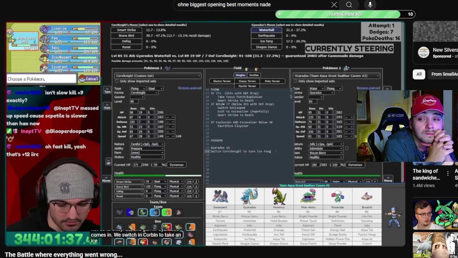The width and height of the screenshot is (458, 258).
Task: Select the Swampert sprite in the Aqua Grunt team
Action: point(220,197)
